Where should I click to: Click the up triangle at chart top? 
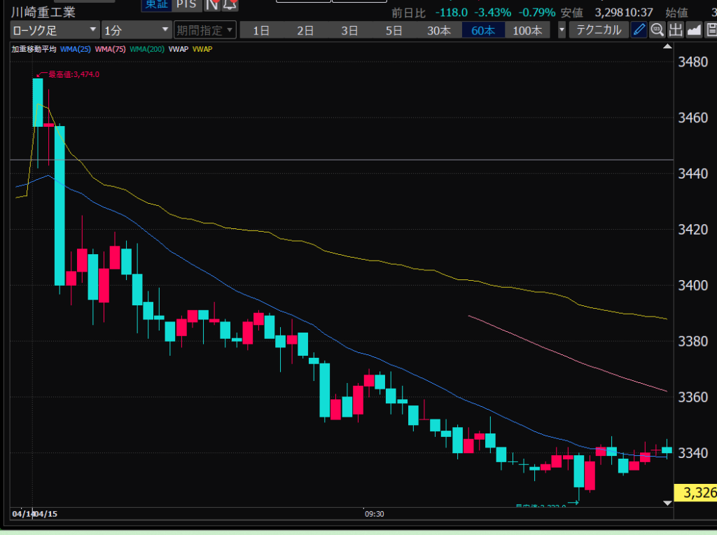click(665, 46)
